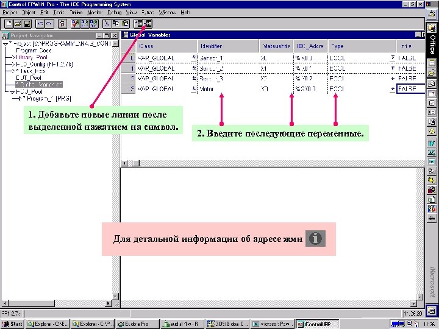Click the Motor identifier cell
The image size is (439, 329).
pos(228,89)
